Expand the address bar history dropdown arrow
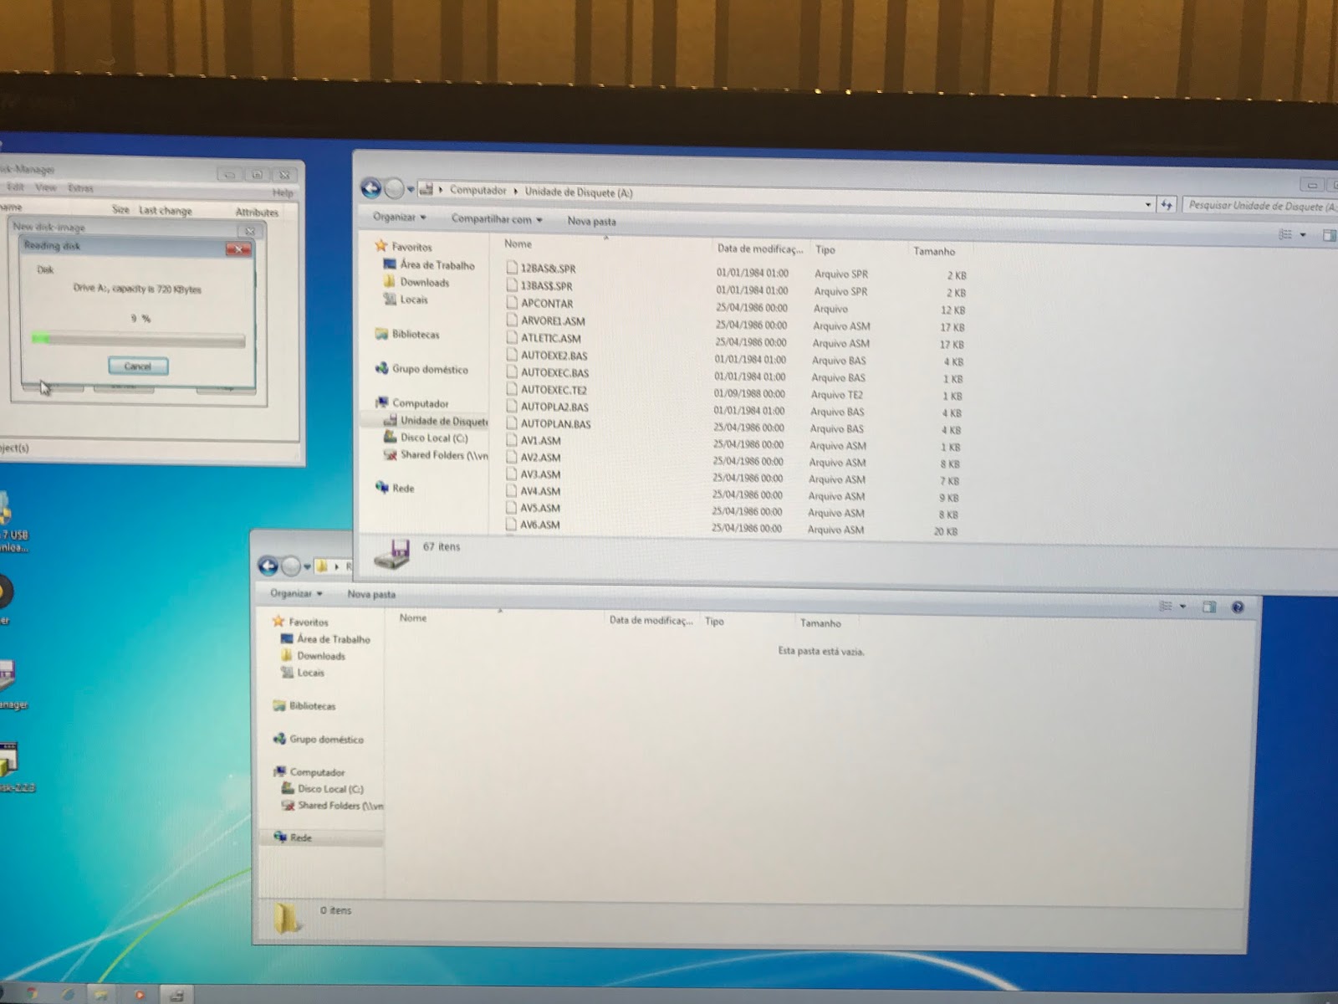1338x1004 pixels. 1147,204
